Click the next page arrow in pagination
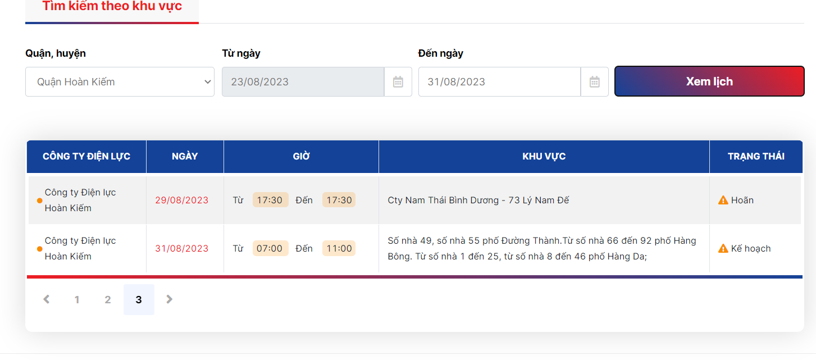This screenshot has width=816, height=360. click(169, 299)
